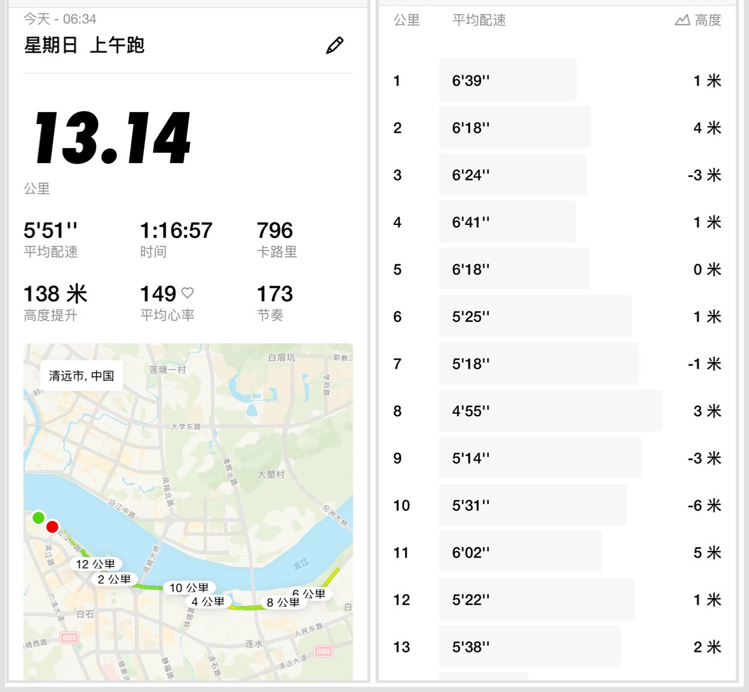
Task: Tap the kilometer 1 pace bar 6'39''
Action: [507, 80]
